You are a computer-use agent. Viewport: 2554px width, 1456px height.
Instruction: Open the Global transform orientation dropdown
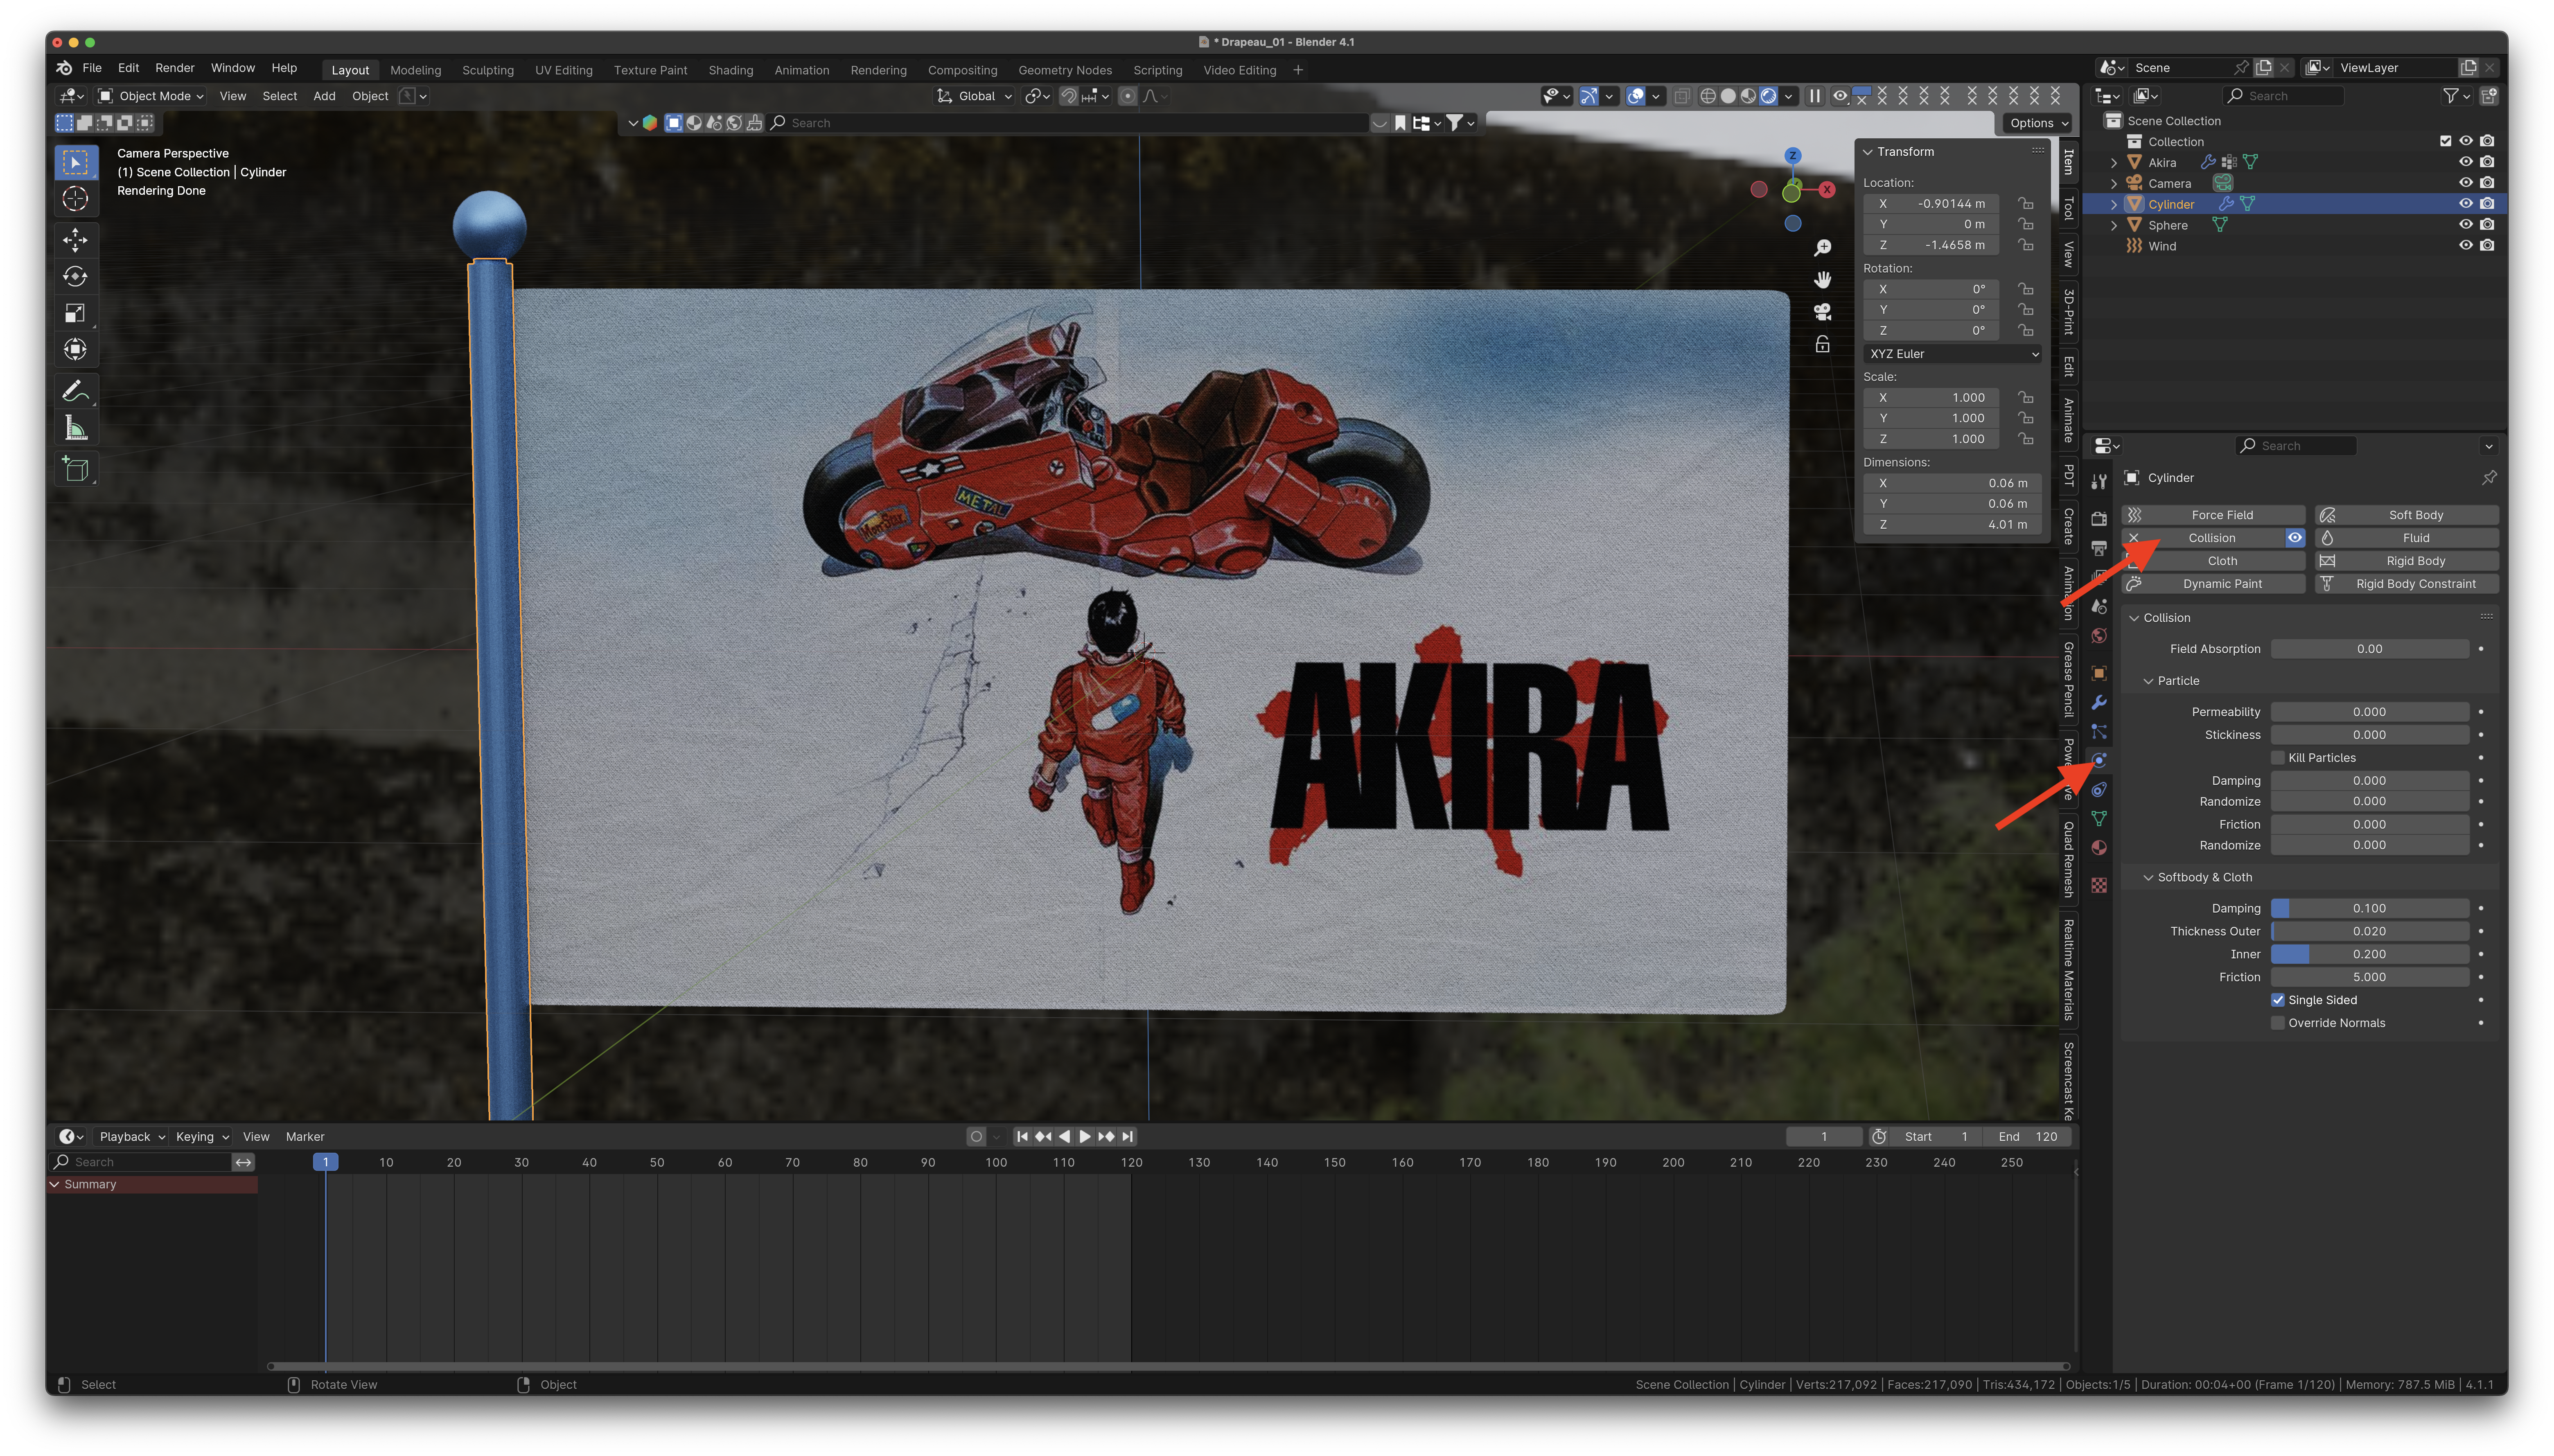(975, 96)
